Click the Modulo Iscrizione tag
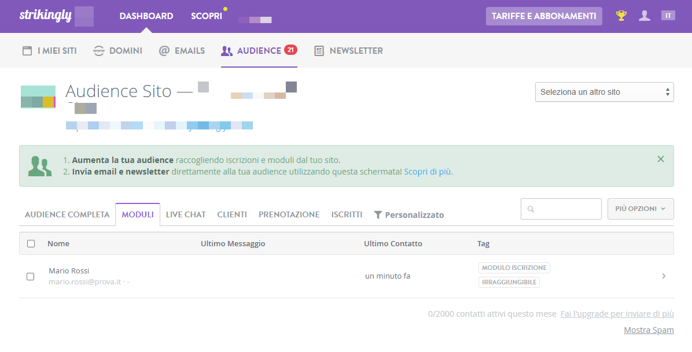The image size is (692, 352). (514, 268)
